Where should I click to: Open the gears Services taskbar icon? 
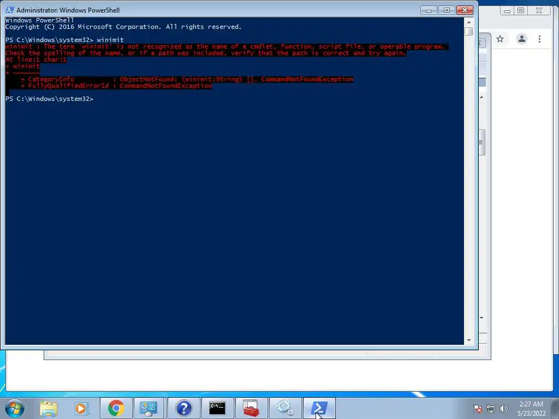tap(285, 408)
